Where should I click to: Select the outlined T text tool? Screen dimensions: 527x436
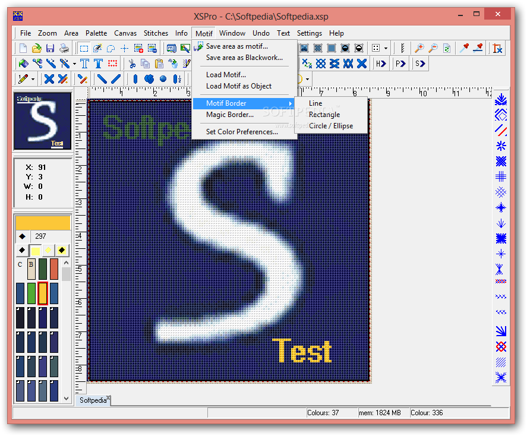[85, 64]
